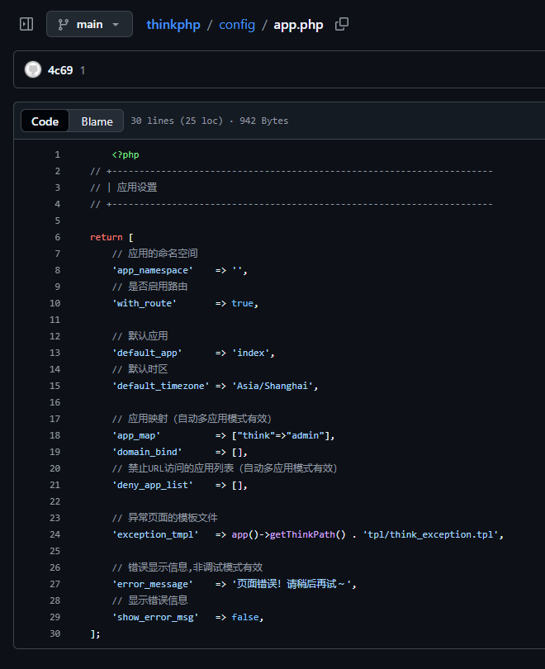Click line number 18 with app_map
This screenshot has width=545, height=669.
click(x=54, y=434)
